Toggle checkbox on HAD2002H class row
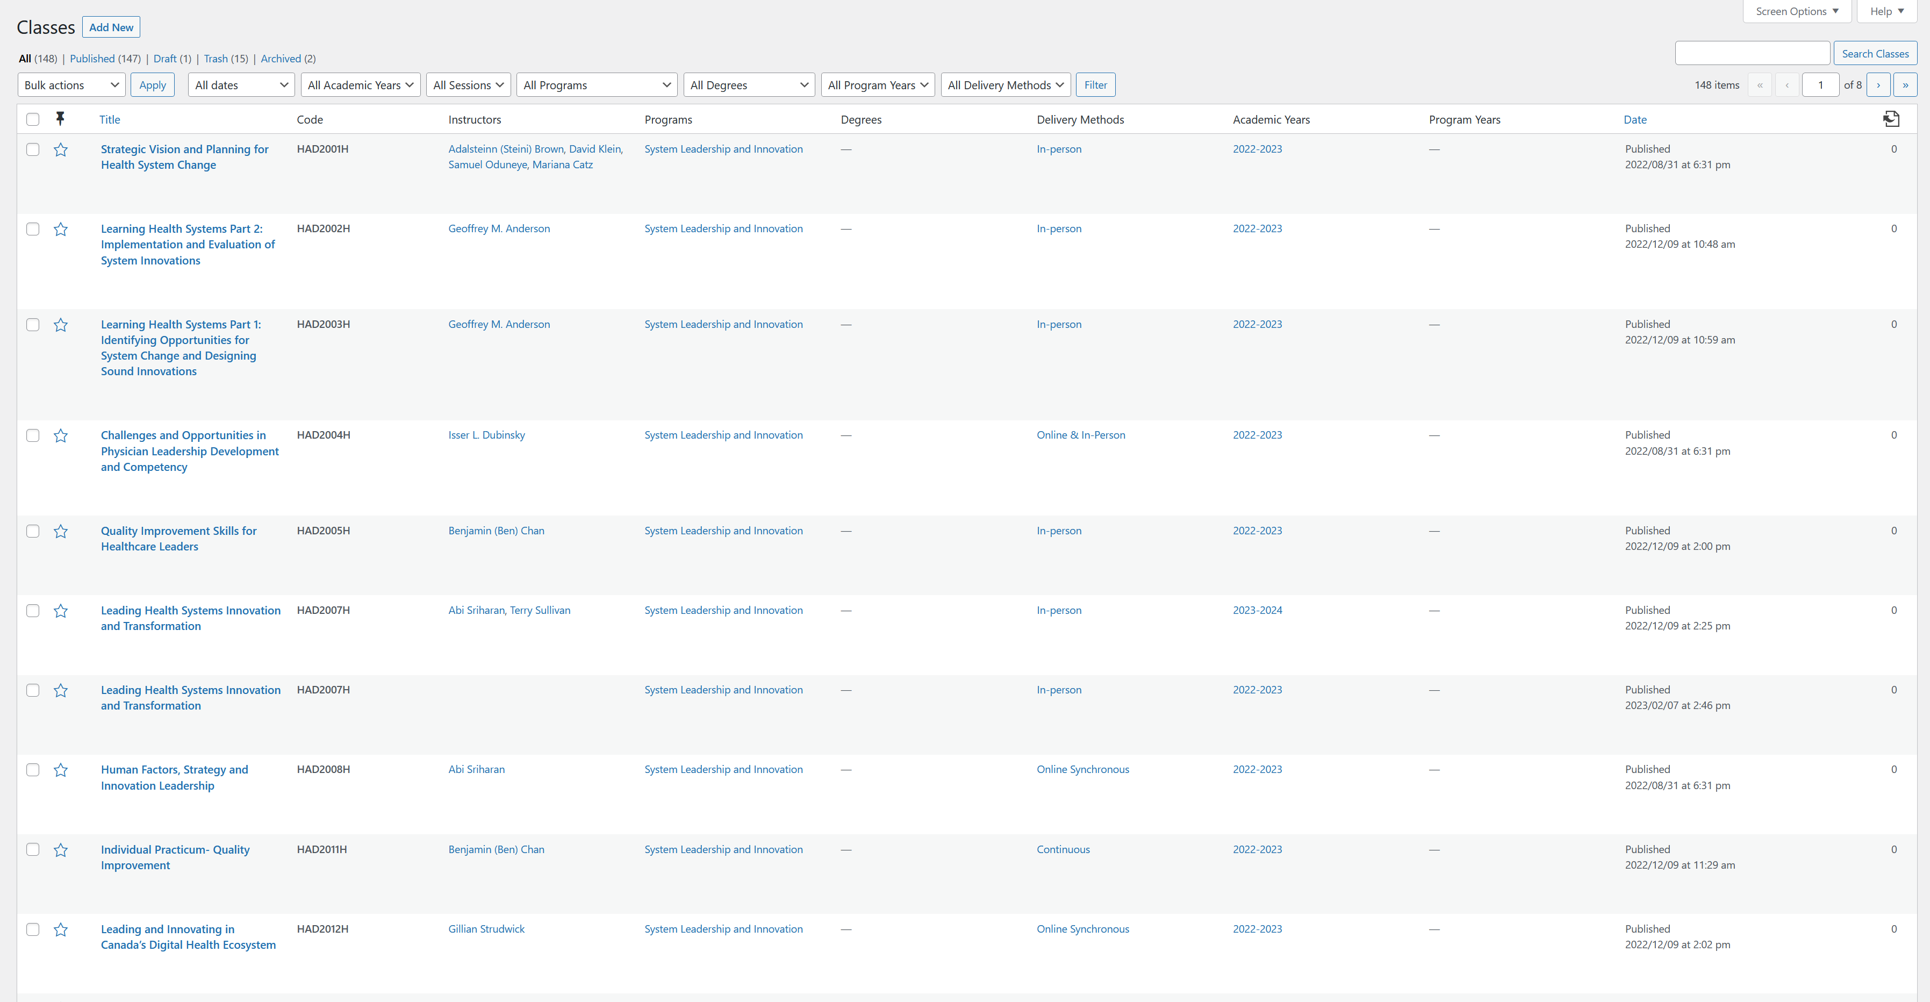 (x=33, y=228)
